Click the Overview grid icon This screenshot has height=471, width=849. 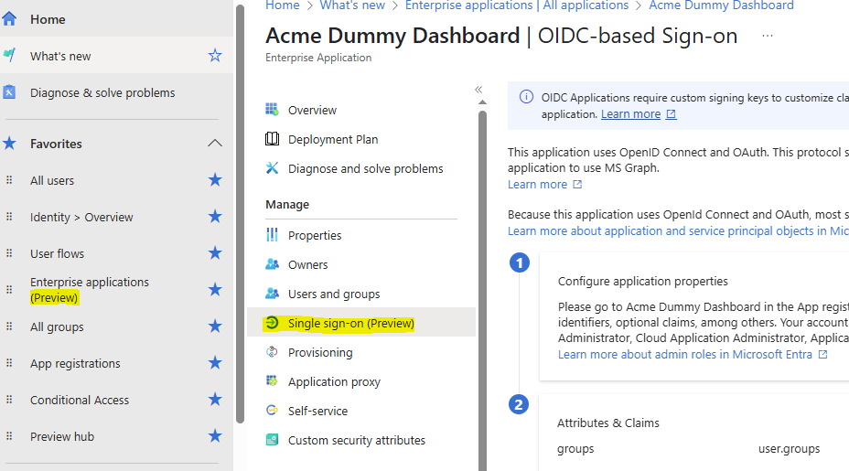tap(272, 110)
